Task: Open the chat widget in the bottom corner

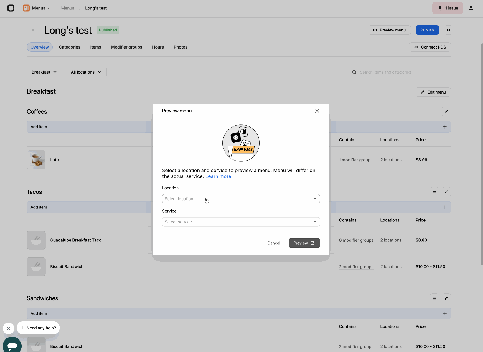Action: pos(12,344)
